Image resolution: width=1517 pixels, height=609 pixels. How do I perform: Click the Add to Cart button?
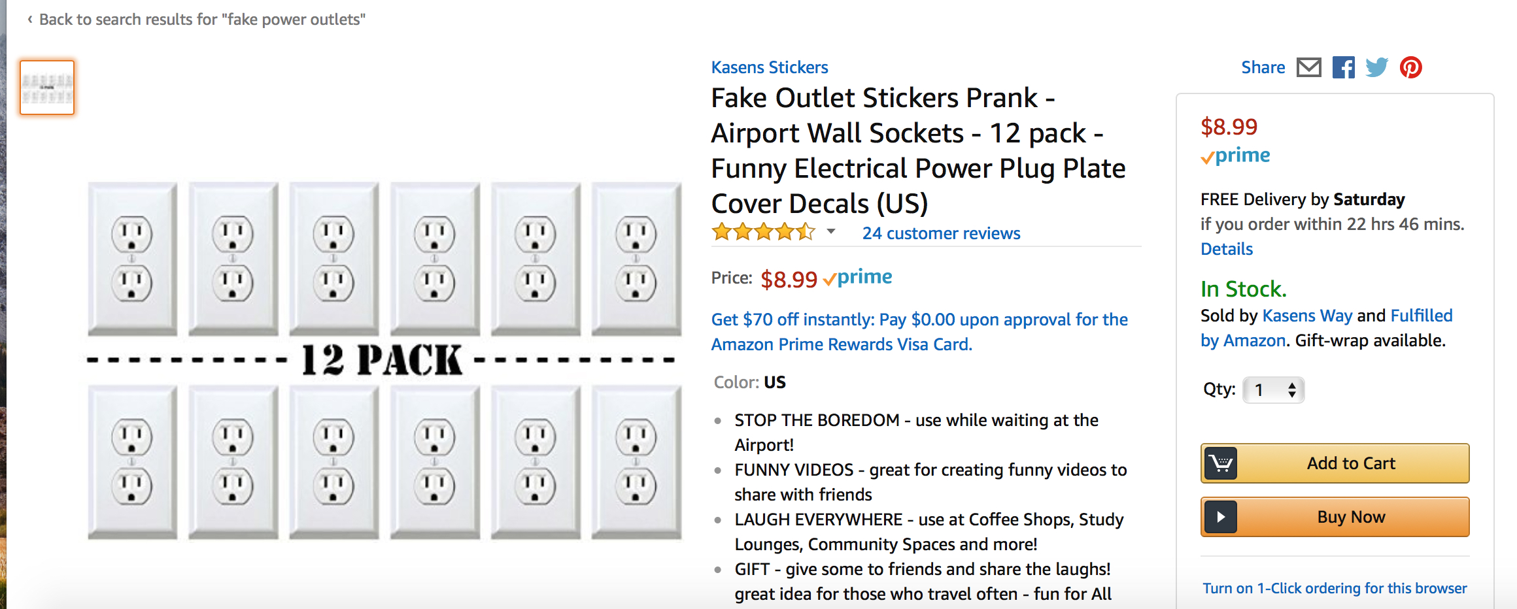[x=1350, y=463]
